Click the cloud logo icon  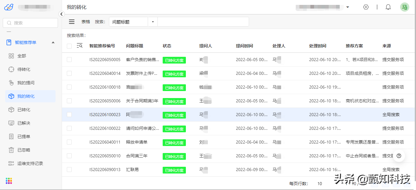click(x=9, y=7)
